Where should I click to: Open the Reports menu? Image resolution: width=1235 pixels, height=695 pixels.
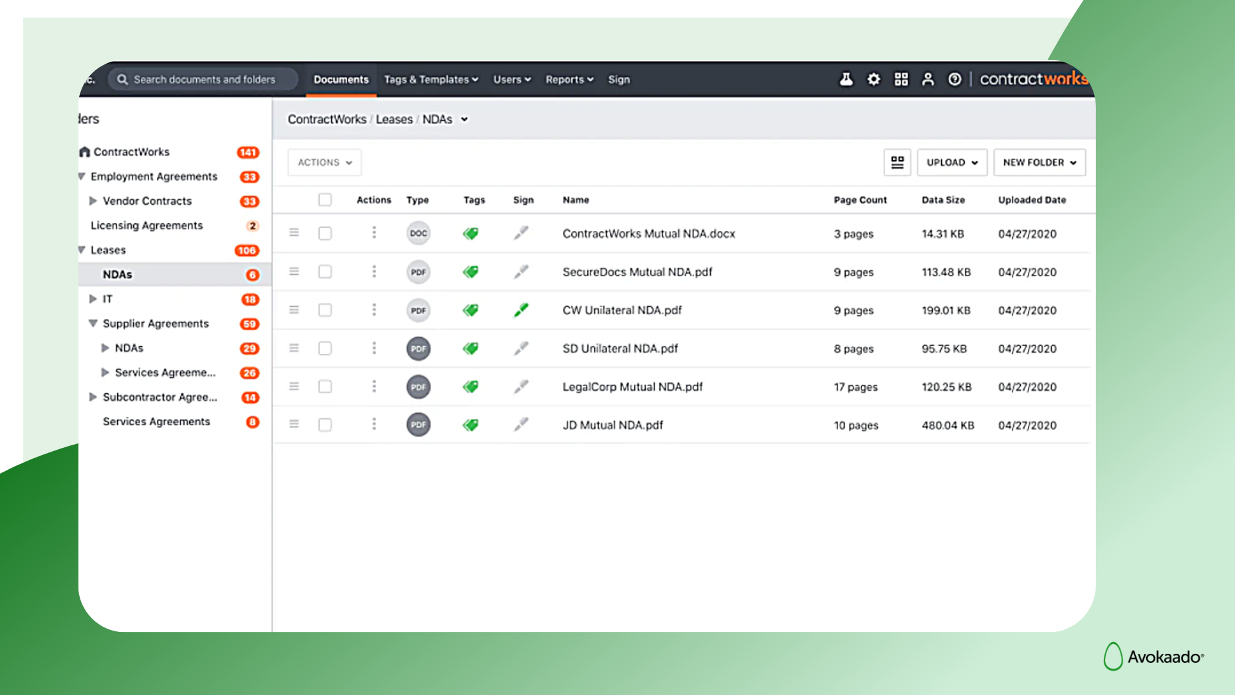[x=569, y=79]
